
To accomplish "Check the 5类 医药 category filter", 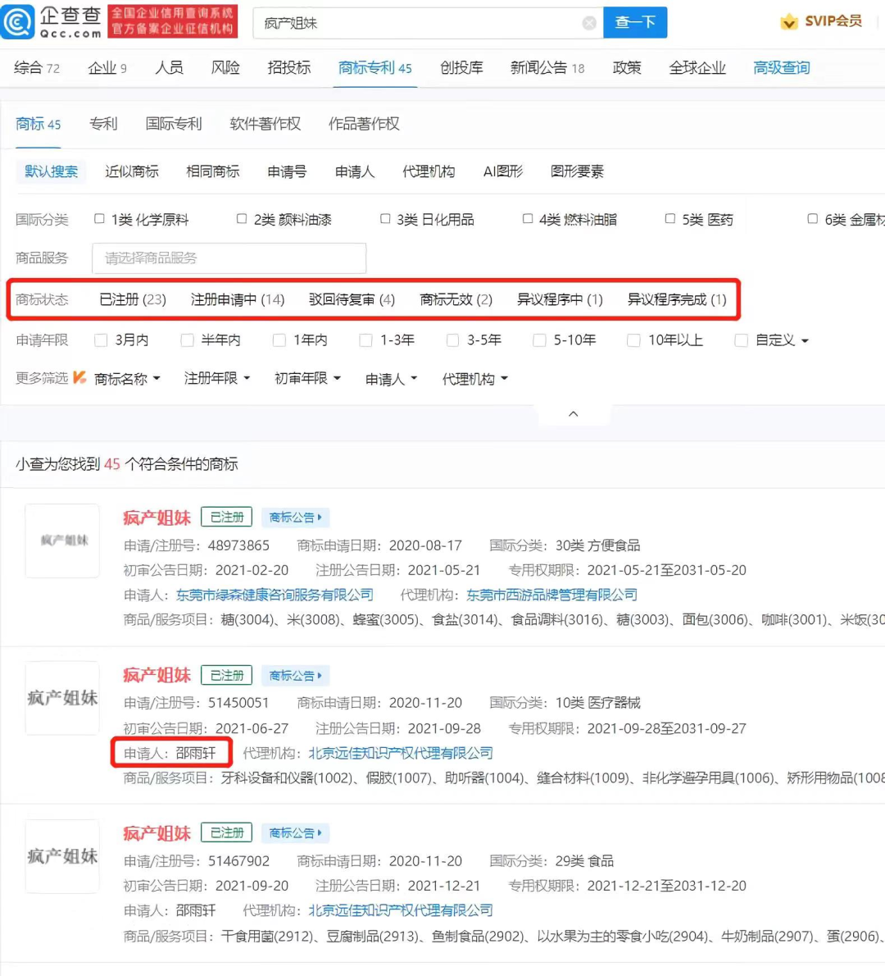I will [x=669, y=218].
